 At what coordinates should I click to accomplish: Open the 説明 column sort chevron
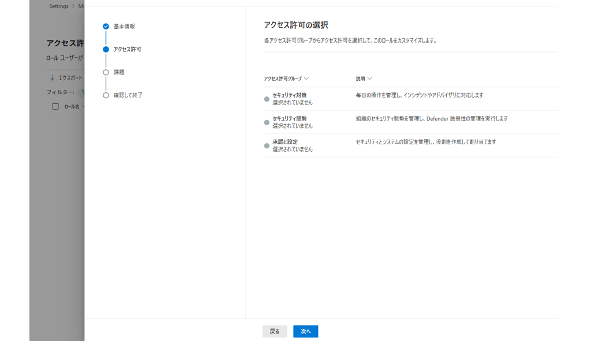click(370, 78)
